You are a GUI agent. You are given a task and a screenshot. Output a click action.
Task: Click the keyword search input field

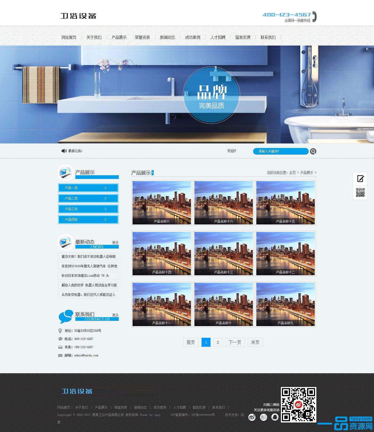tap(281, 151)
